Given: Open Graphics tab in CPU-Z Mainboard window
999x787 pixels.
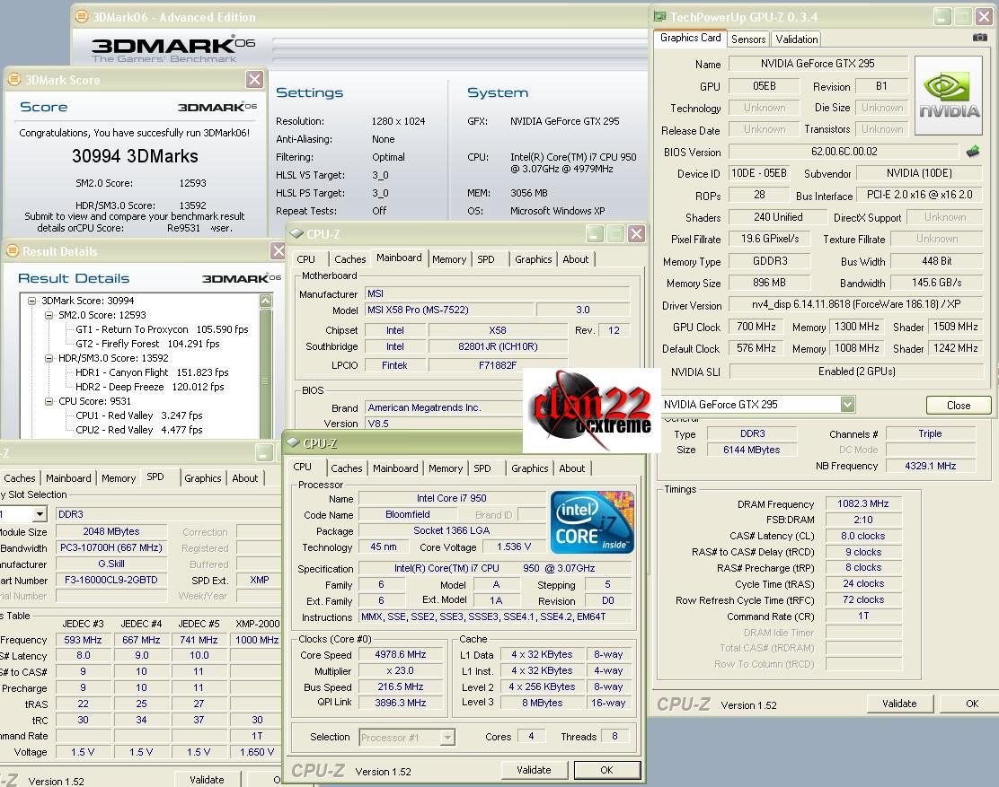Looking at the screenshot, I should point(534,259).
